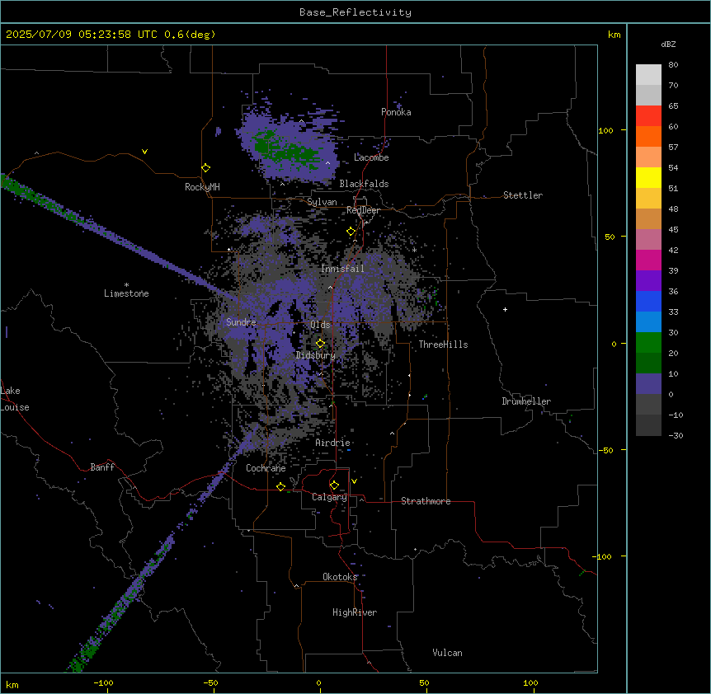Click the green 20-30 dBZ legend swatch
This screenshot has height=694, width=711.
click(648, 343)
